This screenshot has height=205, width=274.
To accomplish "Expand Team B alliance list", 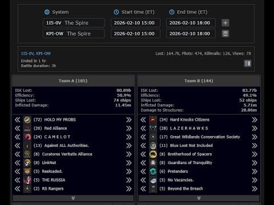I will tap(199, 198).
